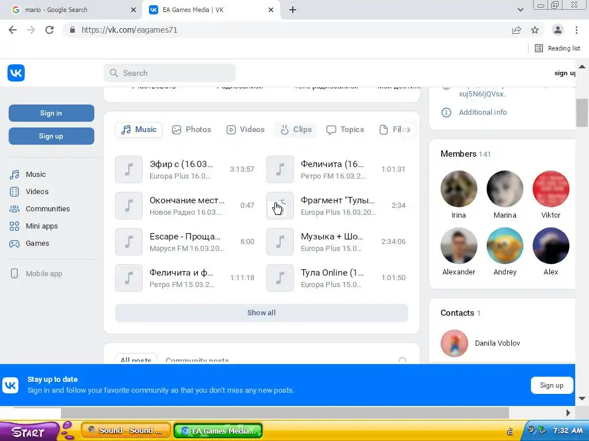Select the Videos tab
This screenshot has height=441, width=589.
[246, 130]
